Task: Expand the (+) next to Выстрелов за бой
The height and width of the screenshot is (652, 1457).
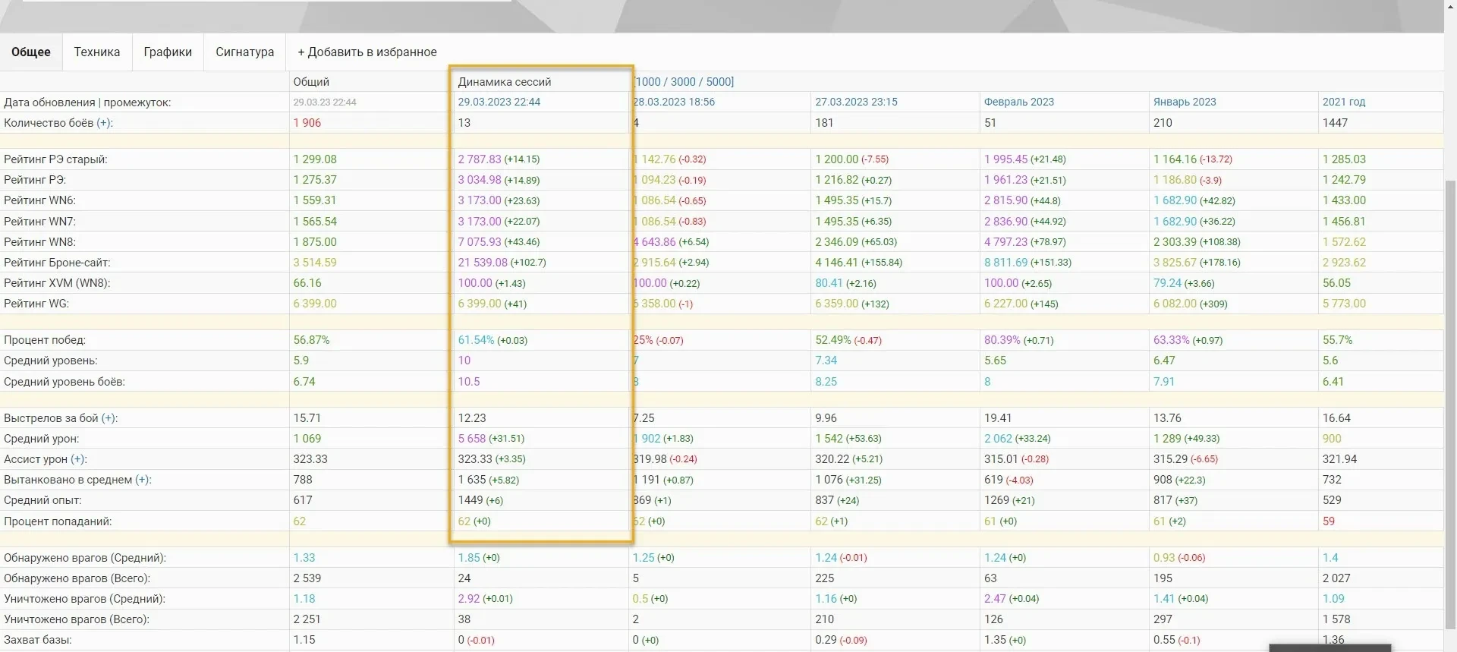Action: [109, 418]
